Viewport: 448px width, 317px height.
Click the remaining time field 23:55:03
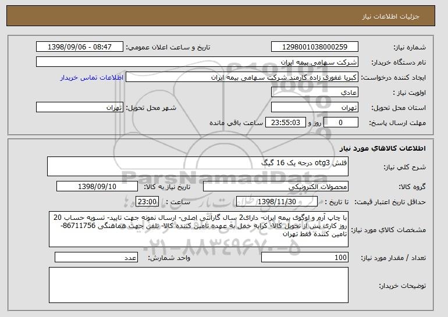(286, 123)
